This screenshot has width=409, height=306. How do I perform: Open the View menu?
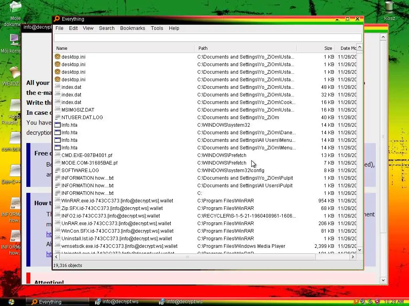pyautogui.click(x=88, y=28)
